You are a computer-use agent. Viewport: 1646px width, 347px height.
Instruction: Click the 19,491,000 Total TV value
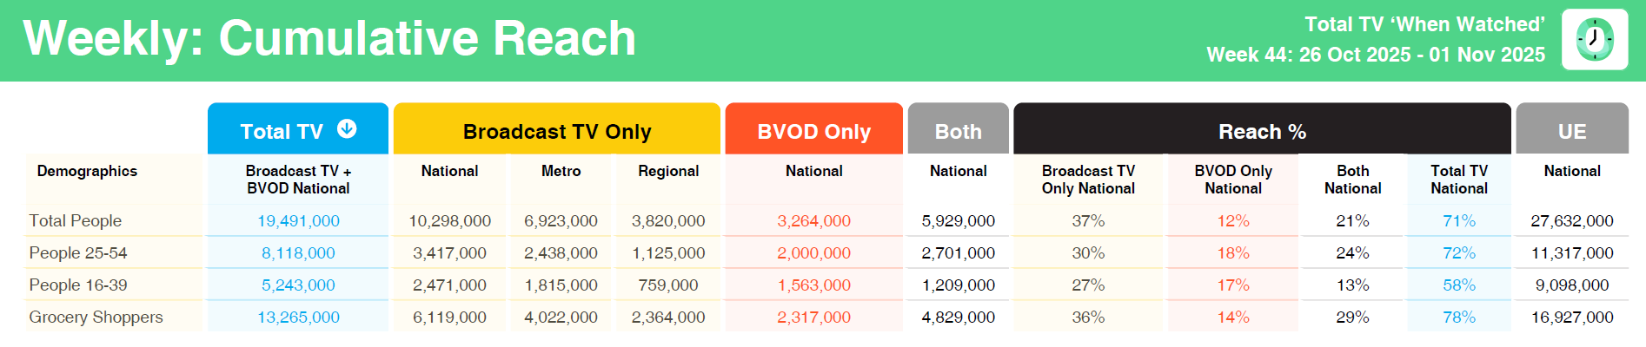tap(298, 220)
